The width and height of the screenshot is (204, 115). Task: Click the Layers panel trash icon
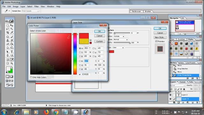tap(197, 103)
